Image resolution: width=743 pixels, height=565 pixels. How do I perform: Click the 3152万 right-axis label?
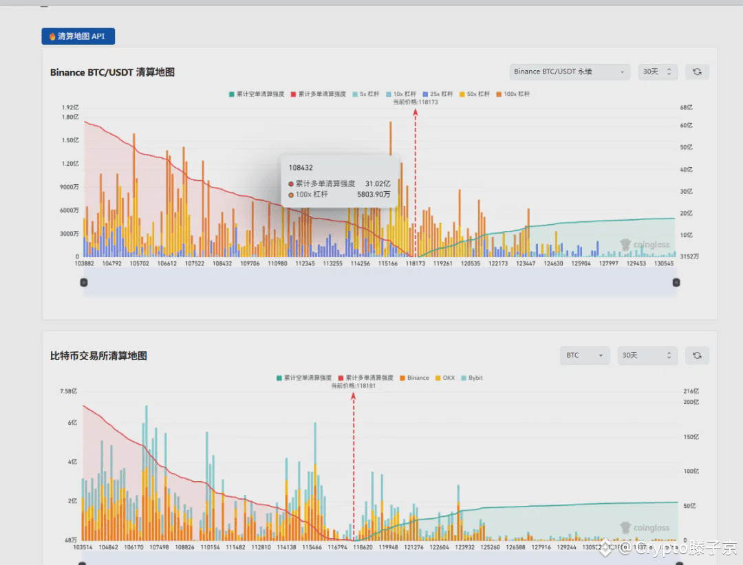(689, 256)
